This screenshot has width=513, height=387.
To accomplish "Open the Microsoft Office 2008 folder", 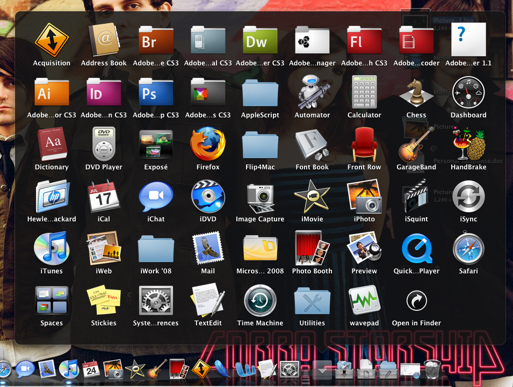I will pyautogui.click(x=260, y=249).
